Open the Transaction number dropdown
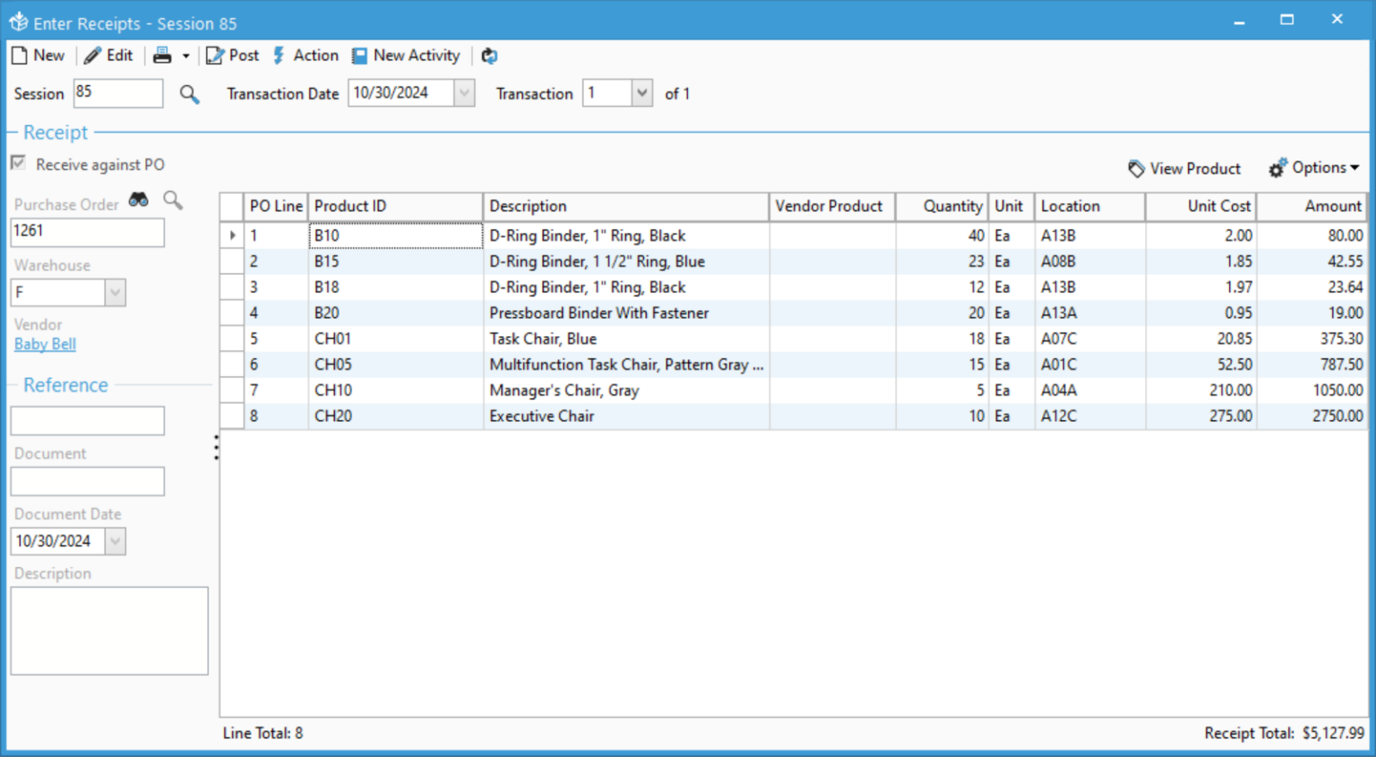Screen dimensions: 1376x757 coord(641,92)
